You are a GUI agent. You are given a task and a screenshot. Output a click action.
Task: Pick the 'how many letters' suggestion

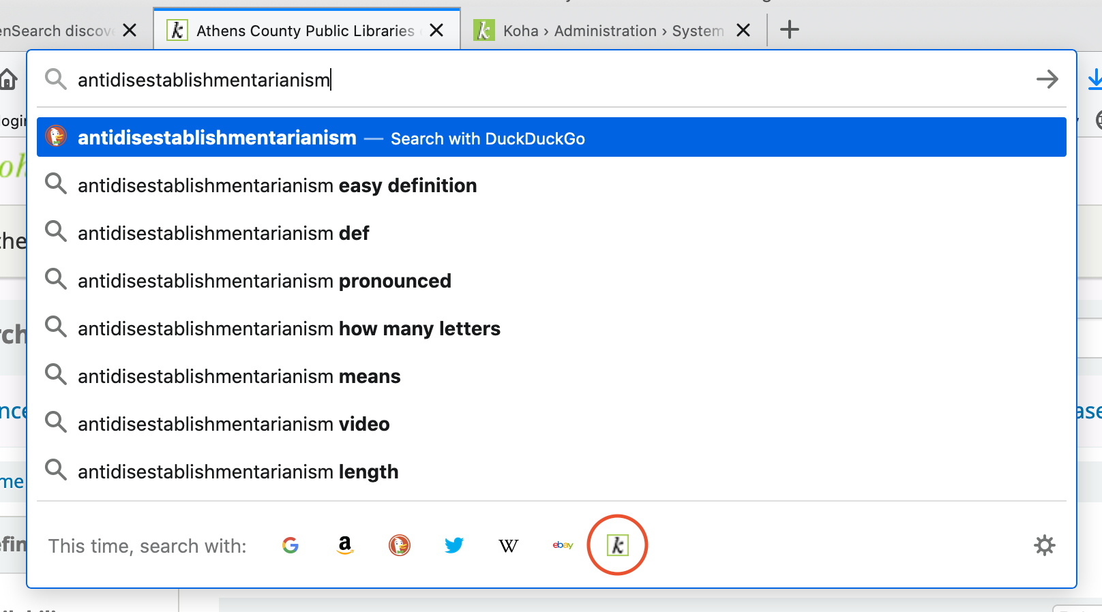[289, 328]
